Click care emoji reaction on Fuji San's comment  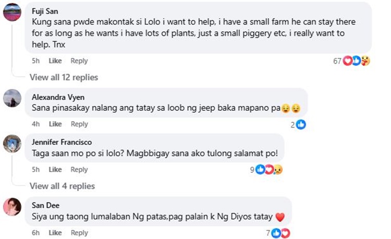(x=365, y=60)
